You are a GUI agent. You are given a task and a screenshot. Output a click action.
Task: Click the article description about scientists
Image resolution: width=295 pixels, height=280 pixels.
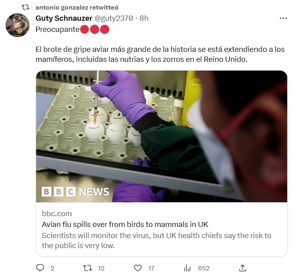[x=156, y=240]
